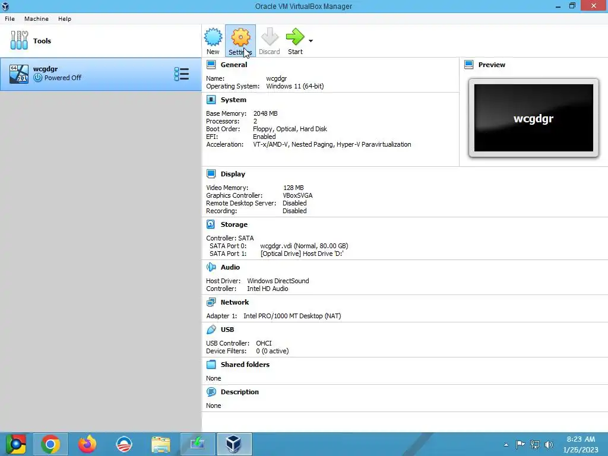608x456 pixels.
Task: Click the Audio section speaker icon
Action: (x=211, y=267)
